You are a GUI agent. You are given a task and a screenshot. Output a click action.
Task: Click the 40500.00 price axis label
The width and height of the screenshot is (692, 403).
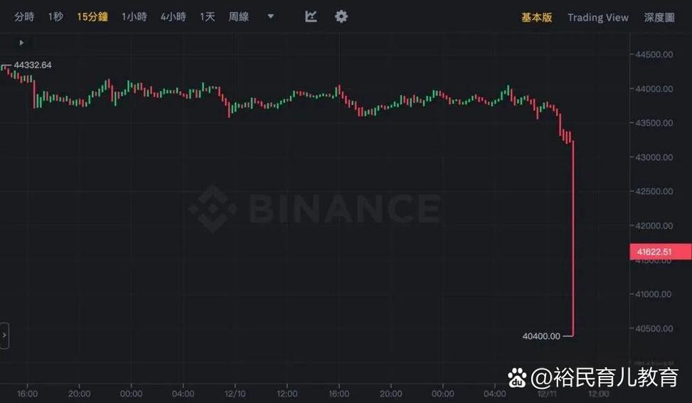[x=654, y=328]
